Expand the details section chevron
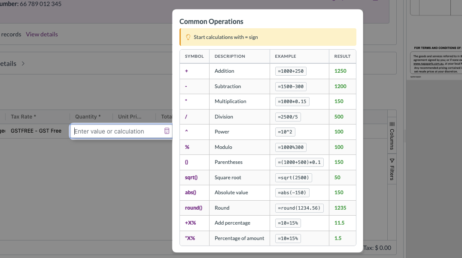Screen dimensions: 462x258 point(23,63)
